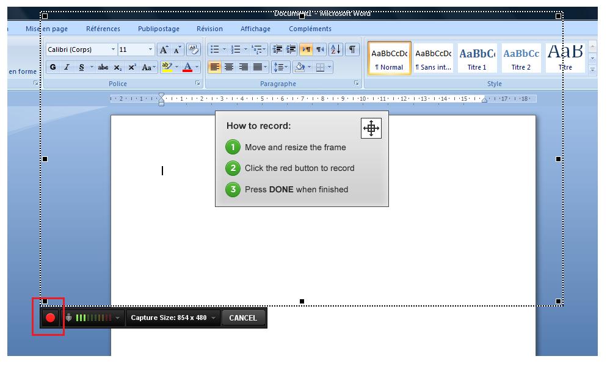
Task: Apply the Titre 1 style
Action: tap(477, 58)
